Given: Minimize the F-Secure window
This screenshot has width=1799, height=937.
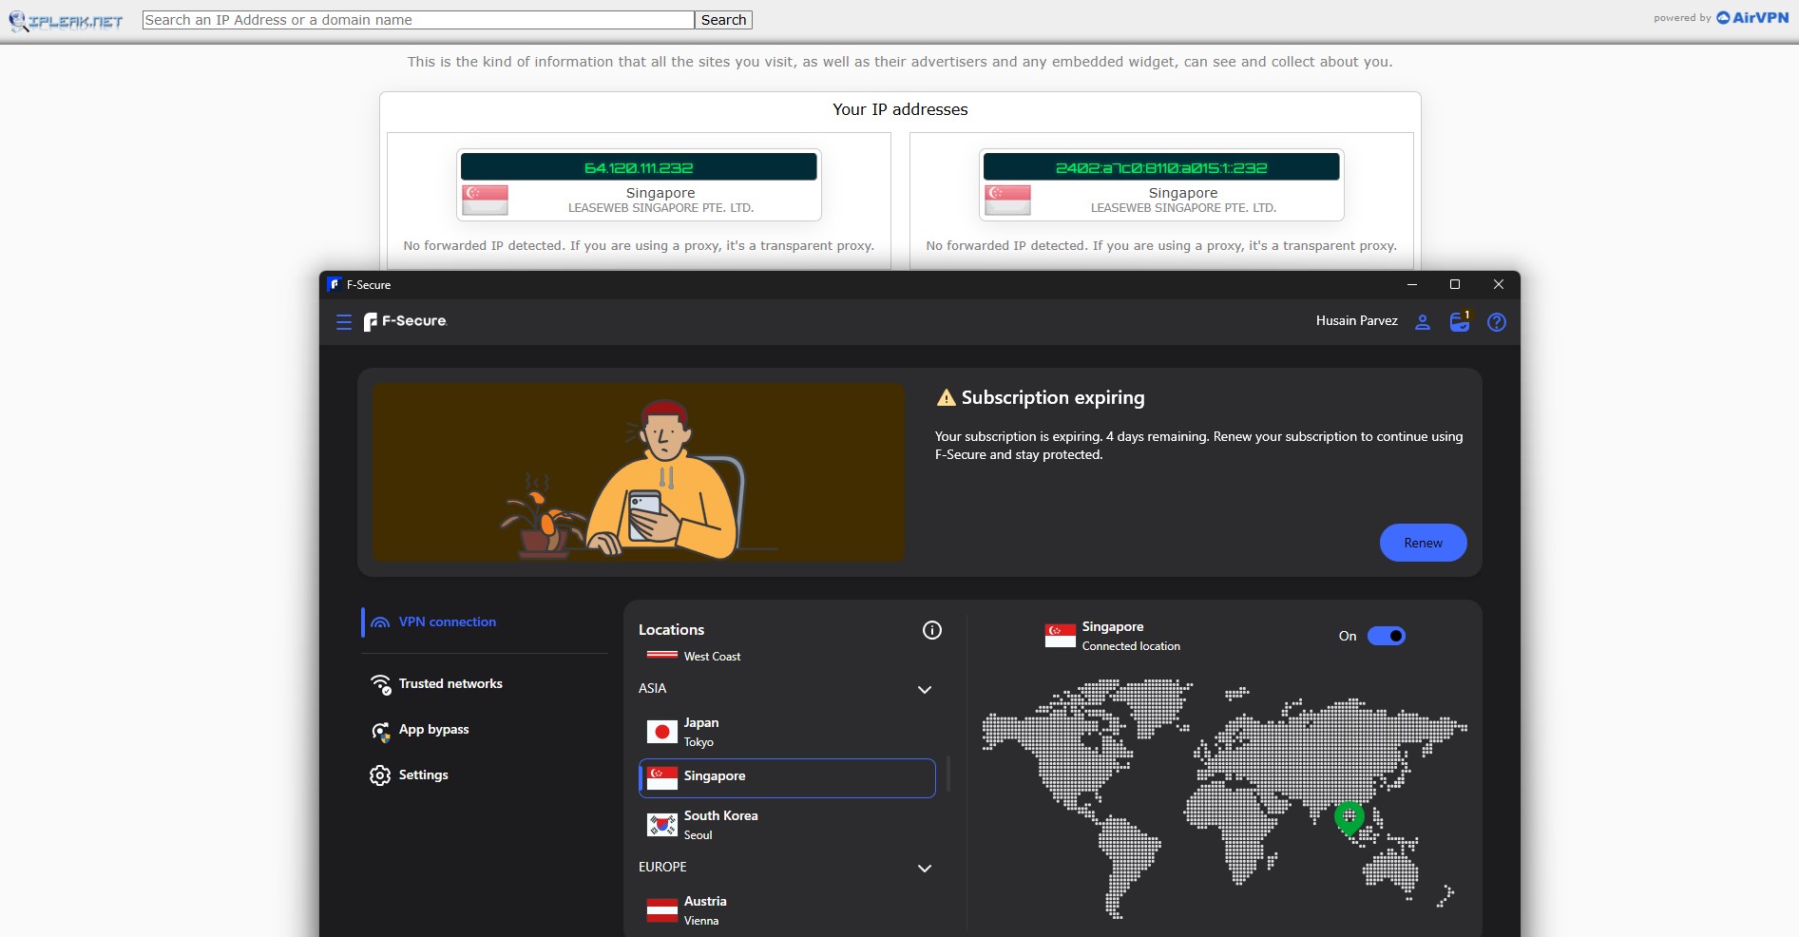Looking at the screenshot, I should pos(1411,284).
